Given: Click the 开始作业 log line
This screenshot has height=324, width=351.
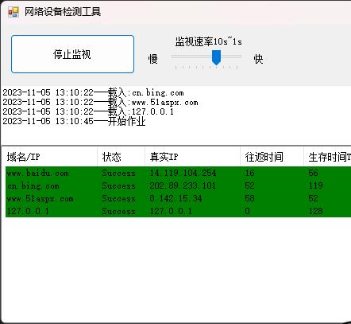Looking at the screenshot, I should coord(74,121).
